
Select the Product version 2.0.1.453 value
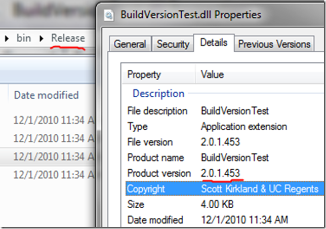[220, 173]
